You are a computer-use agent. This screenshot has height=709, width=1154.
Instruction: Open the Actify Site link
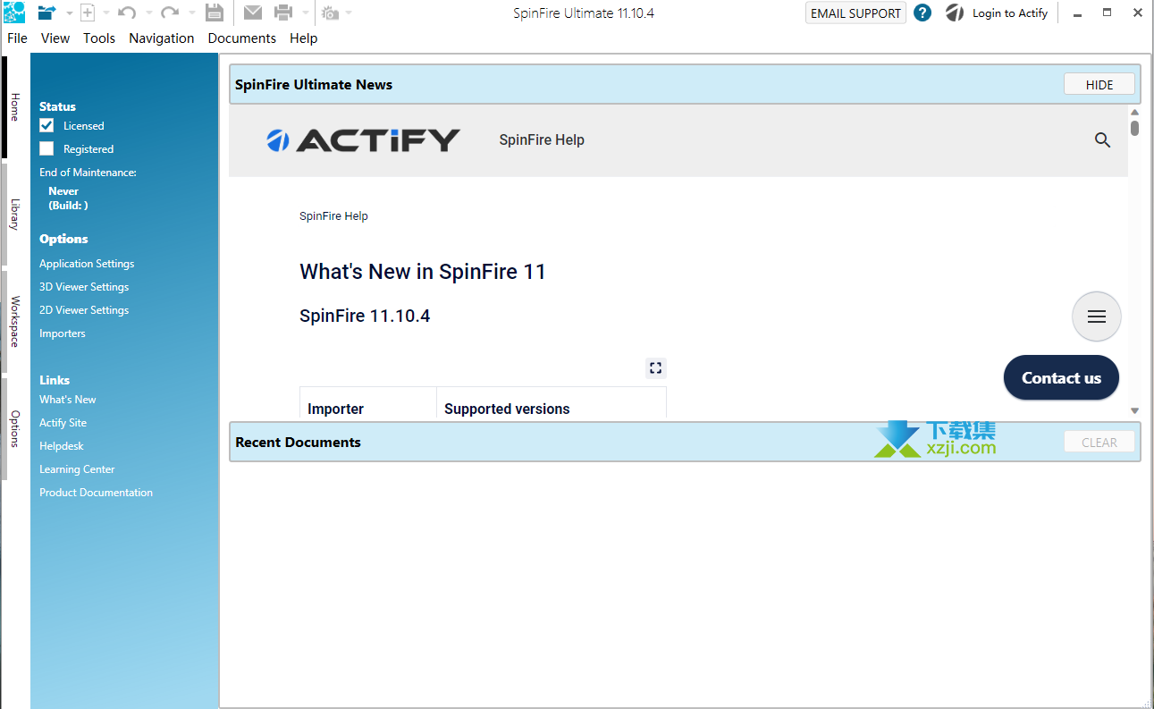point(63,423)
